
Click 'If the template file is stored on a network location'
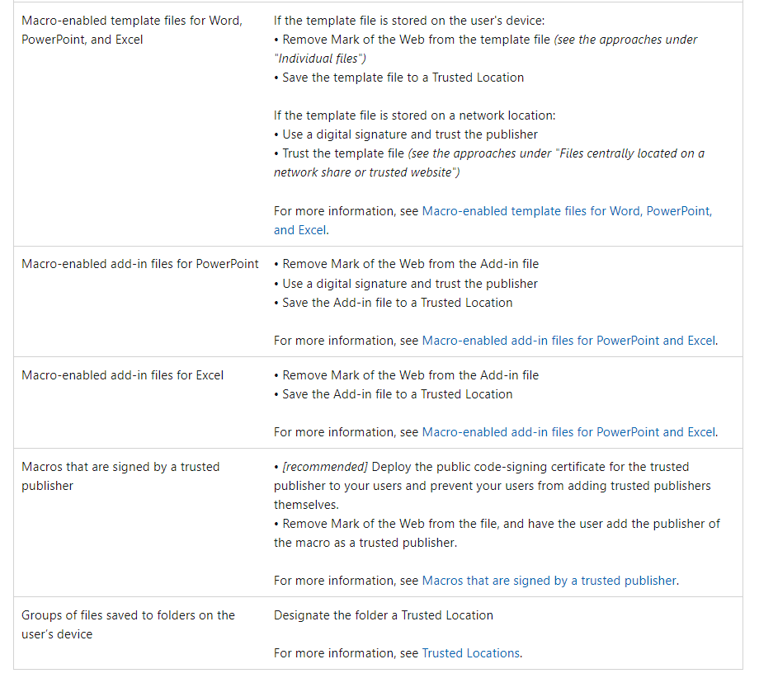click(x=414, y=115)
